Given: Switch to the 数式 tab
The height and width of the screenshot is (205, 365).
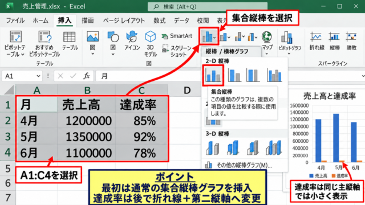Looking at the screenshot, I should (160, 20).
